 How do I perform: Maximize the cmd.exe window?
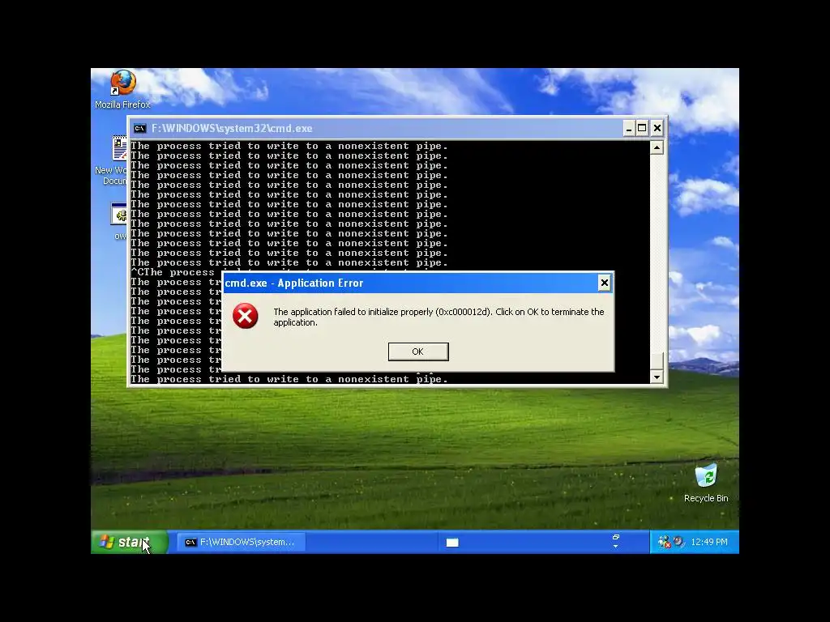click(642, 129)
